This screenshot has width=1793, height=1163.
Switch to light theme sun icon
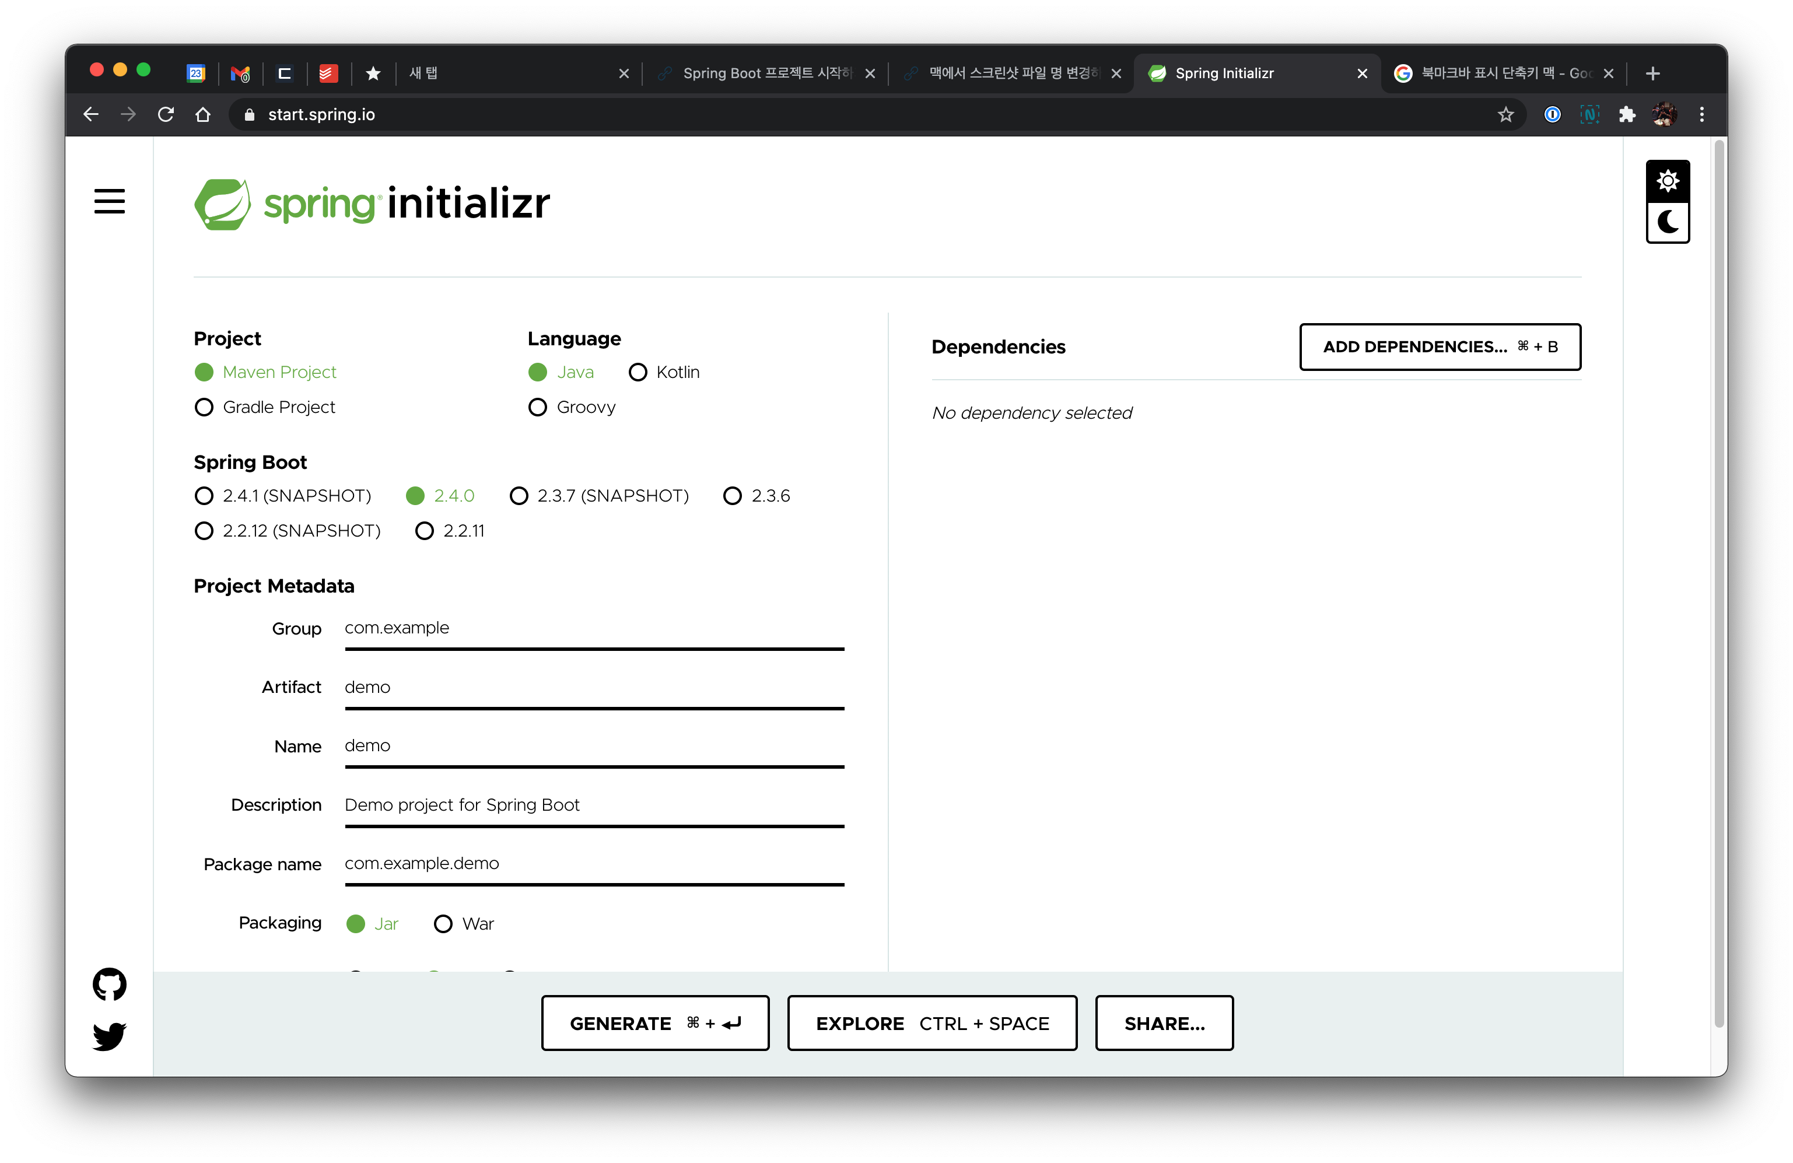click(x=1667, y=181)
